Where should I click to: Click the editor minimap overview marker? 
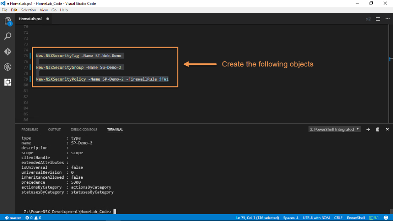coord(391,59)
